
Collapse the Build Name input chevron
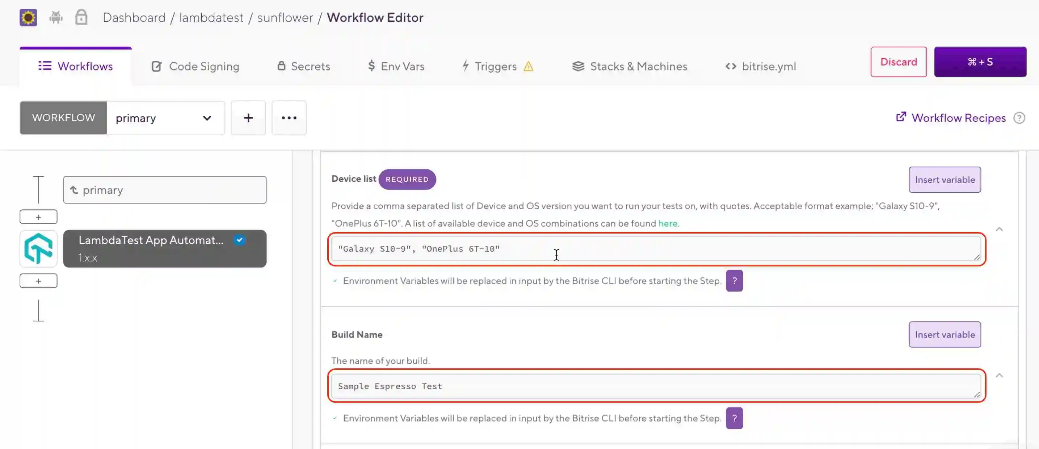point(999,375)
